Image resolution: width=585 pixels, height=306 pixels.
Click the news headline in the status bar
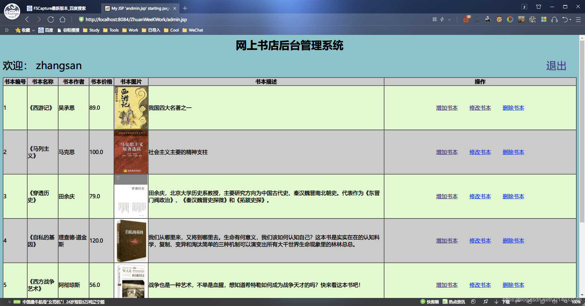64,302
